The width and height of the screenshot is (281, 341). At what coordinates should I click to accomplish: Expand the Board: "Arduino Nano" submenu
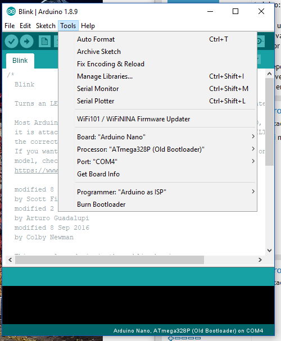click(158, 137)
